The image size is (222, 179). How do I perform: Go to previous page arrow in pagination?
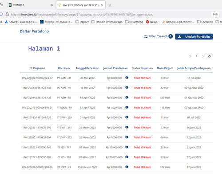[190, 56]
